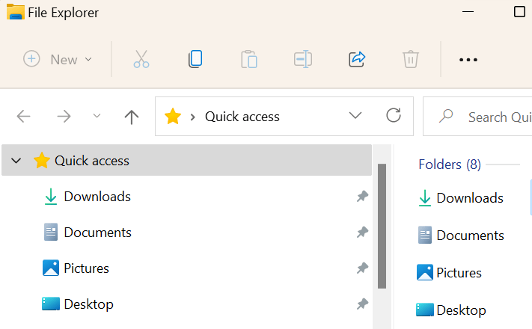Click the Search Quick access field

click(494, 117)
